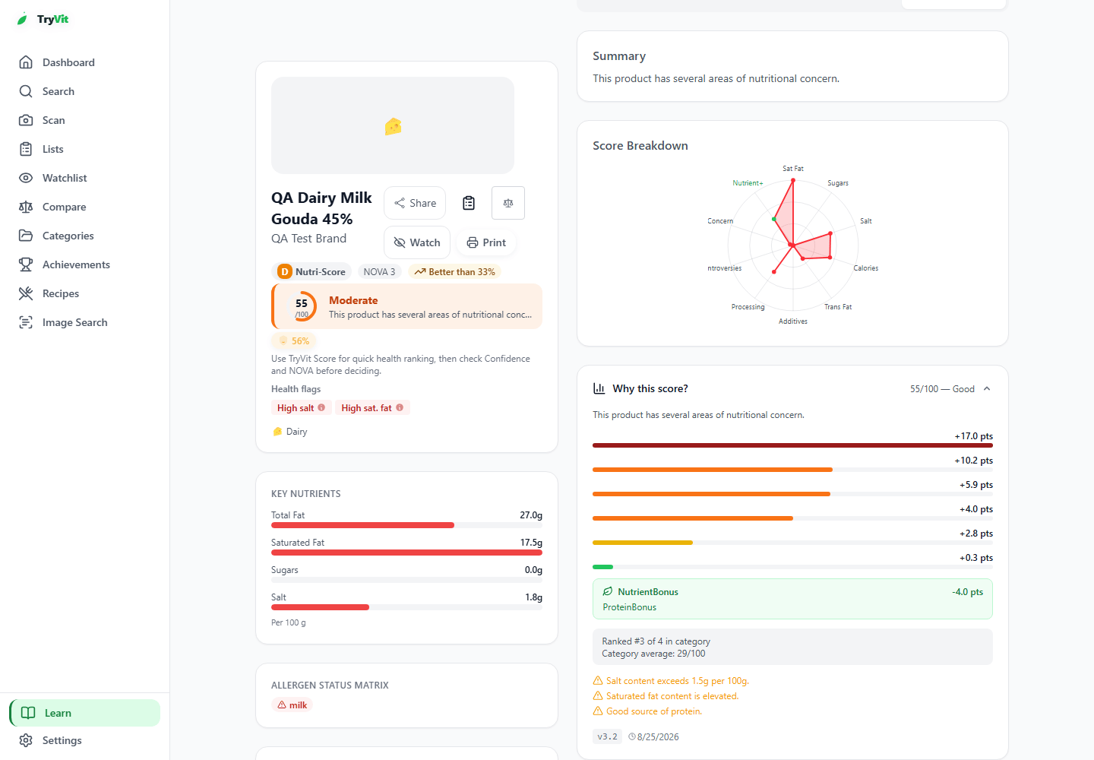Click the cheese product image placeholder

(393, 125)
